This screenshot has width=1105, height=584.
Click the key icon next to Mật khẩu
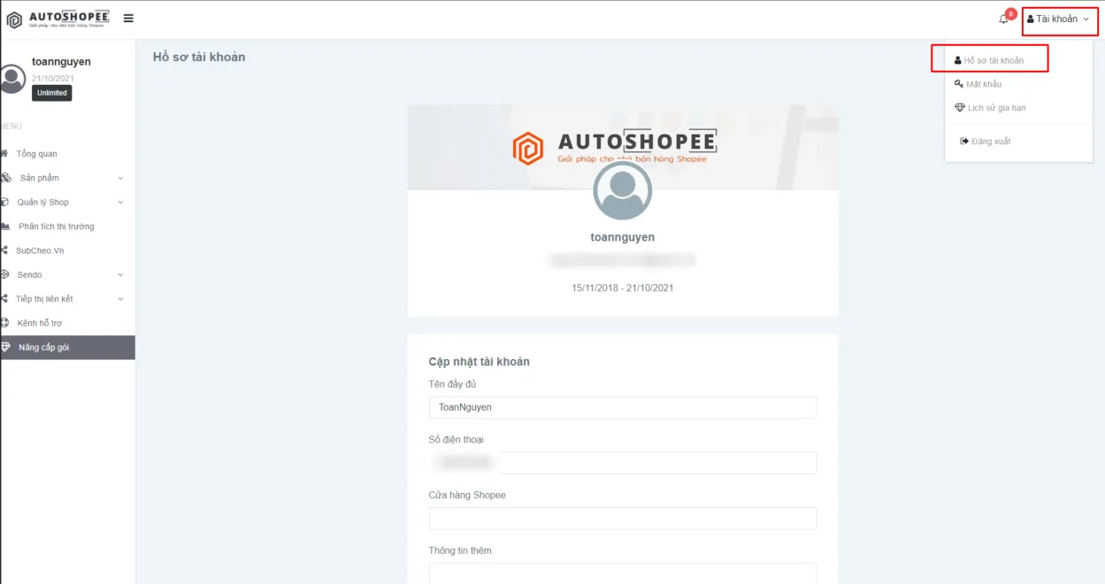click(x=959, y=84)
